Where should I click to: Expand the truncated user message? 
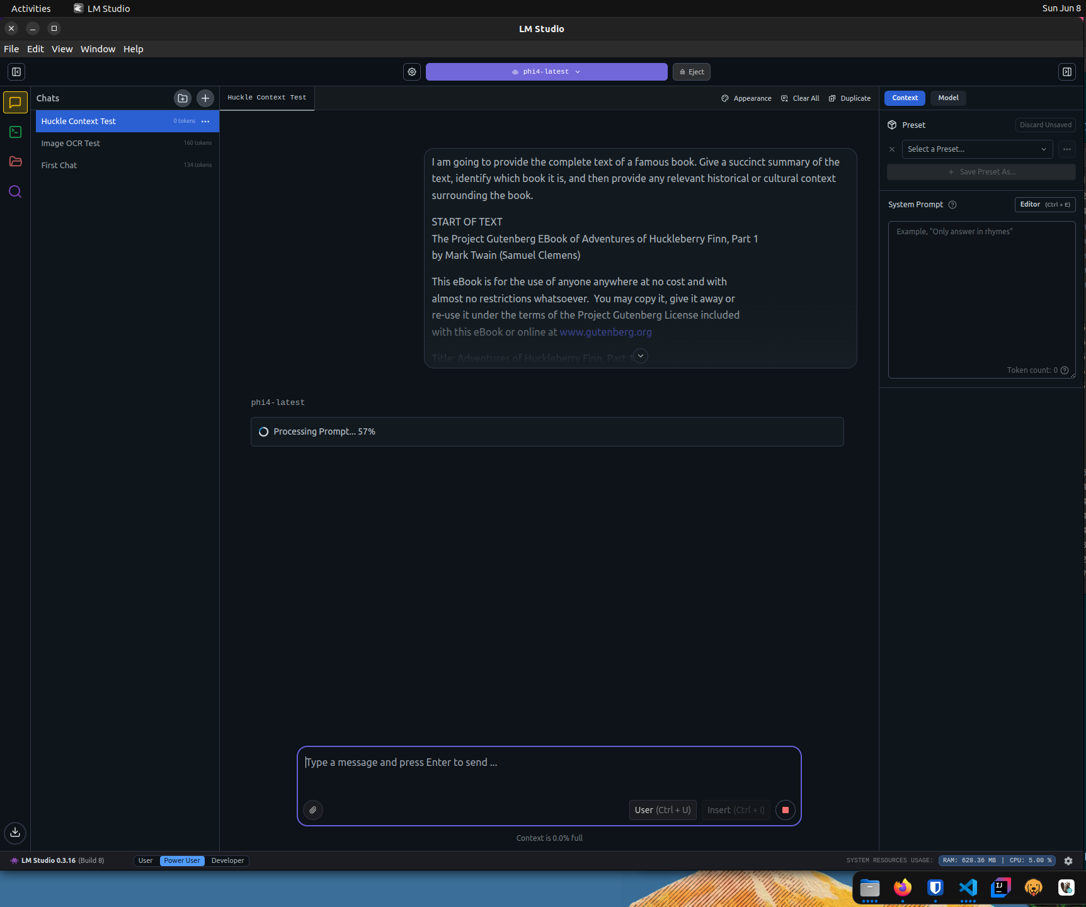click(641, 356)
